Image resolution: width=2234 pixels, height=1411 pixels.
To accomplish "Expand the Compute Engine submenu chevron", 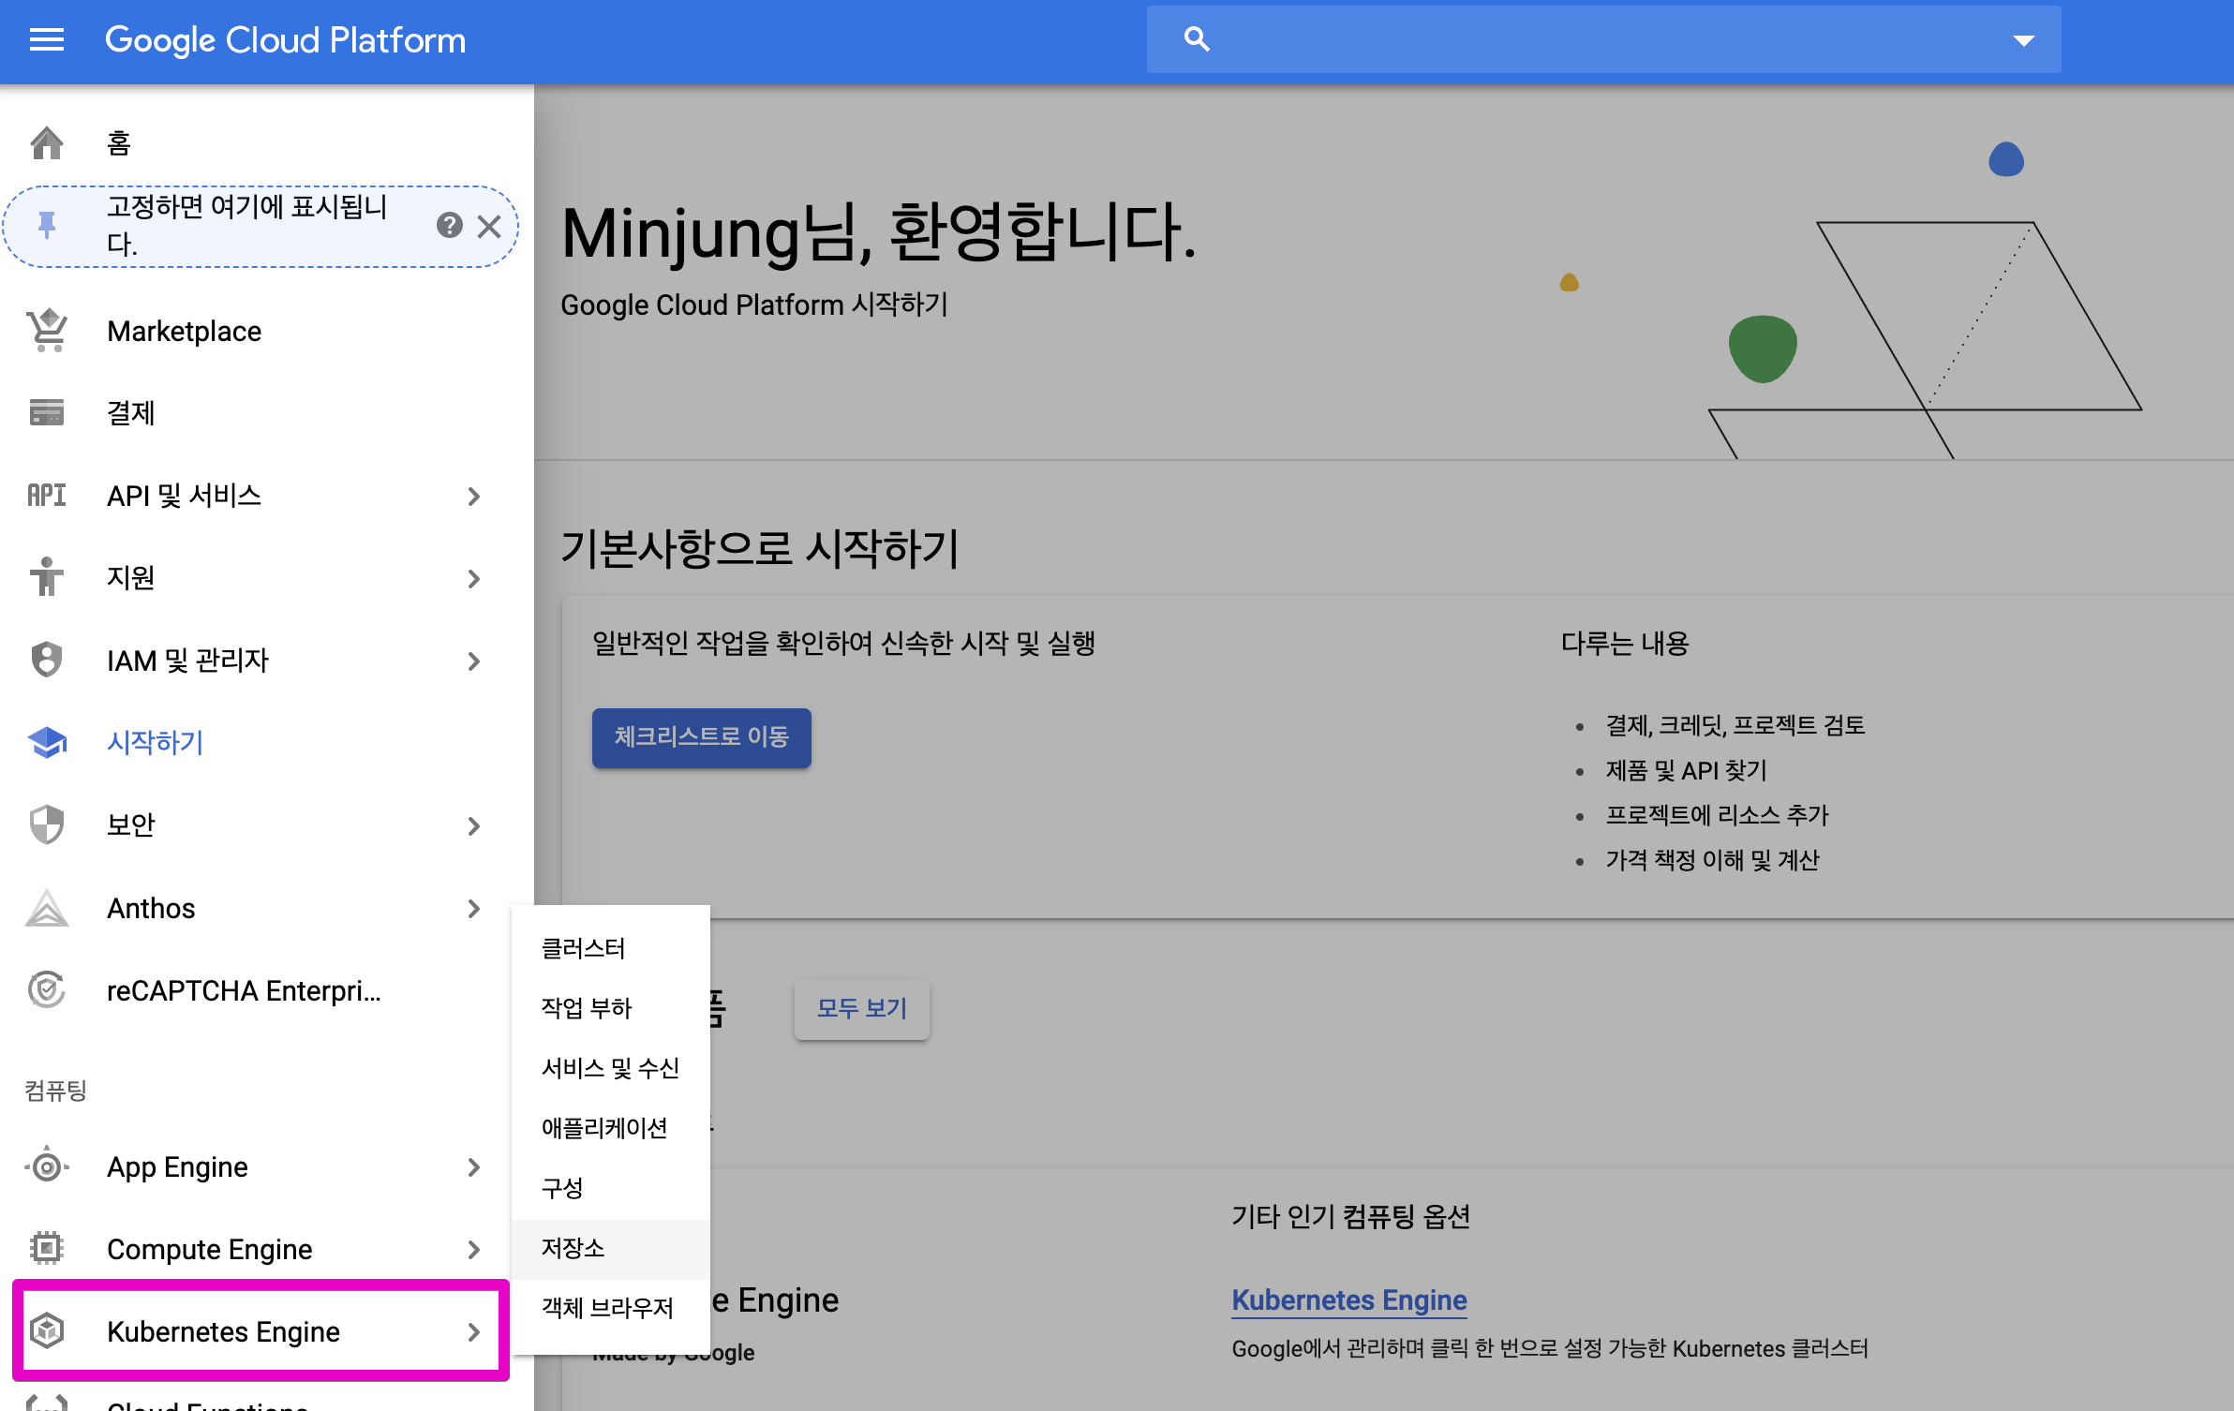I will (x=474, y=1250).
